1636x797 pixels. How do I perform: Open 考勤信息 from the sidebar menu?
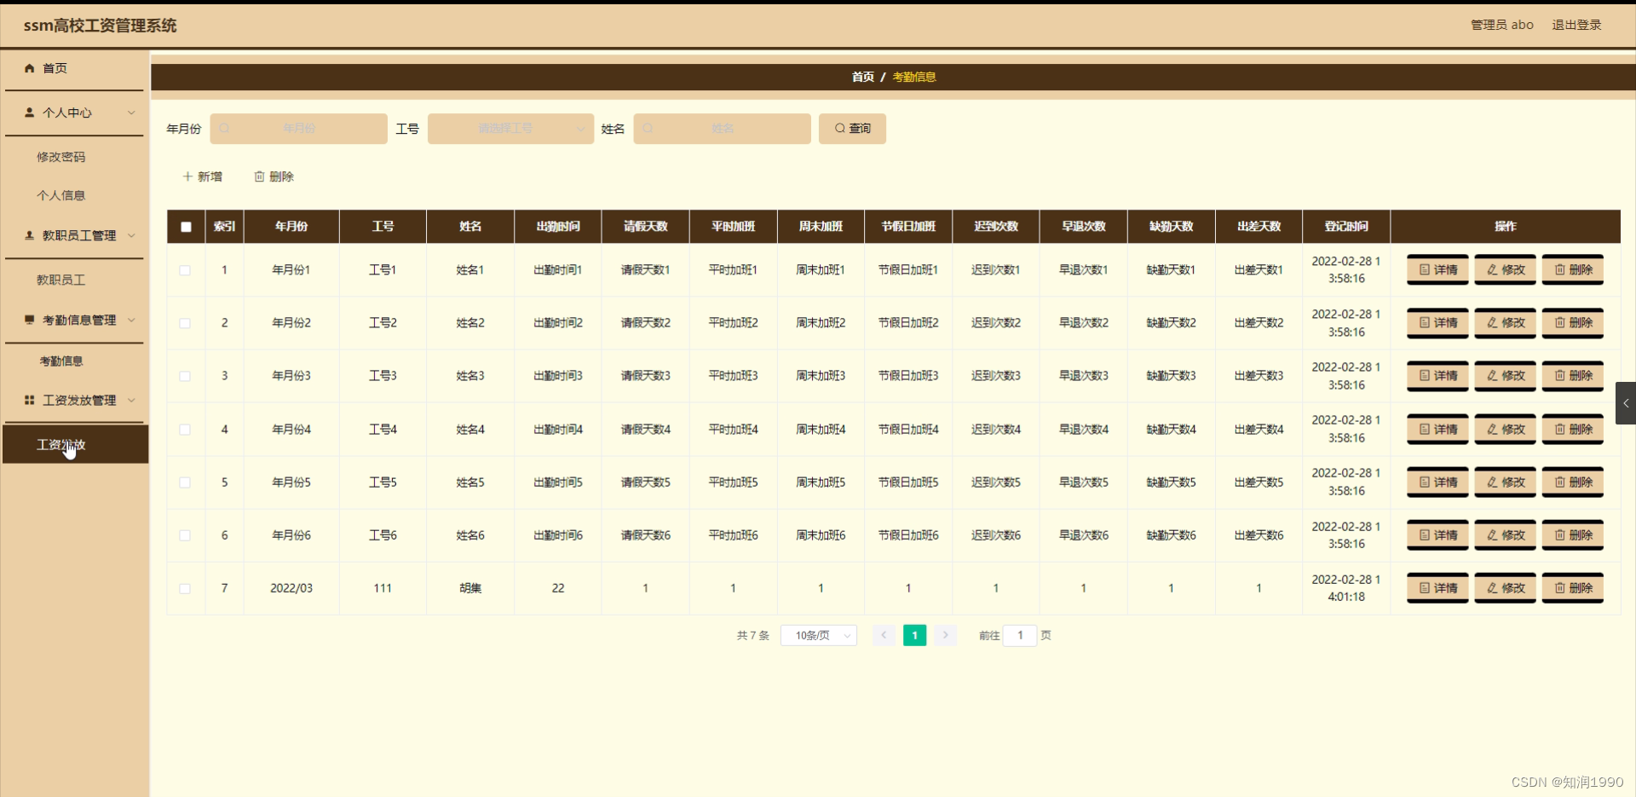click(60, 361)
